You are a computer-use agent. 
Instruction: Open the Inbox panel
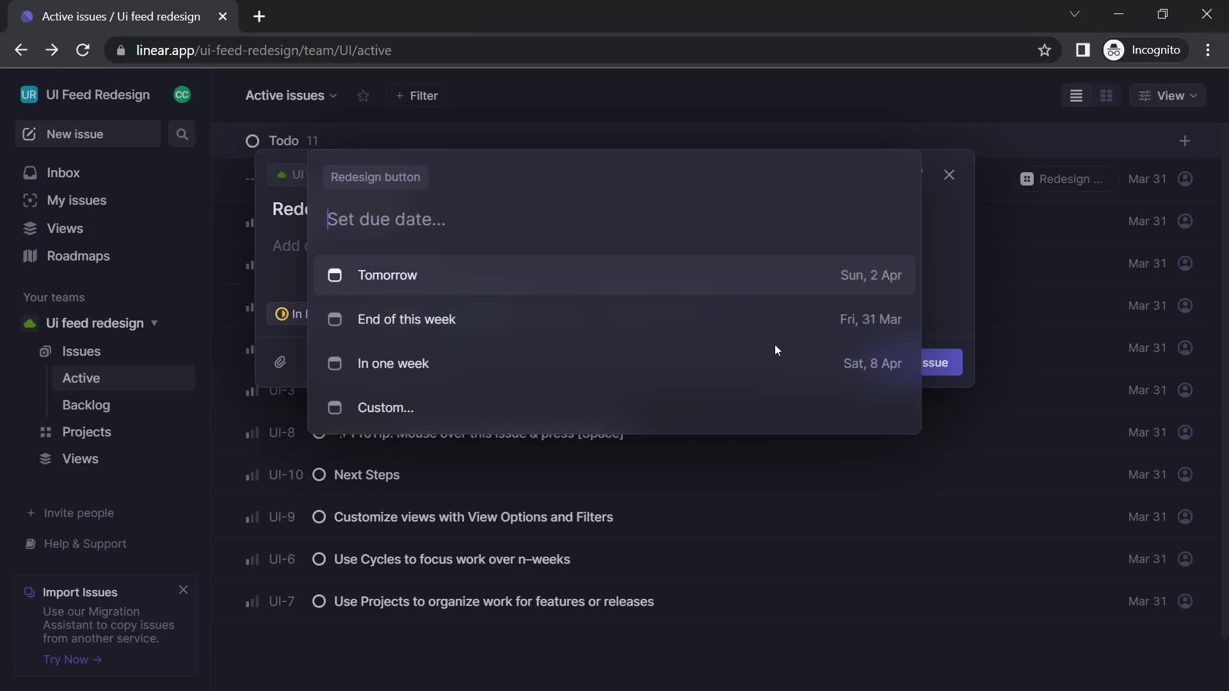point(63,172)
